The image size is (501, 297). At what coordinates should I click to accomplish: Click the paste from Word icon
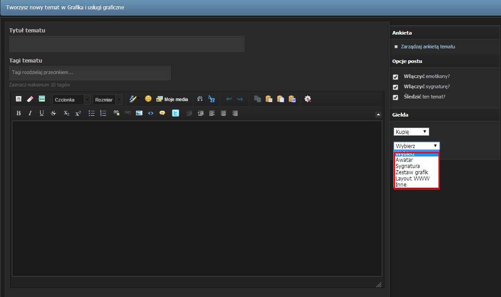click(x=292, y=99)
